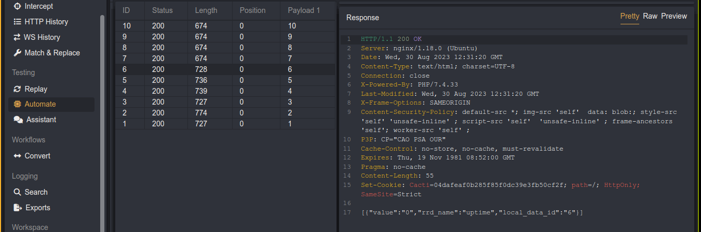The height and width of the screenshot is (232, 701).
Task: Click the Replay refresh icon
Action: coord(17,89)
